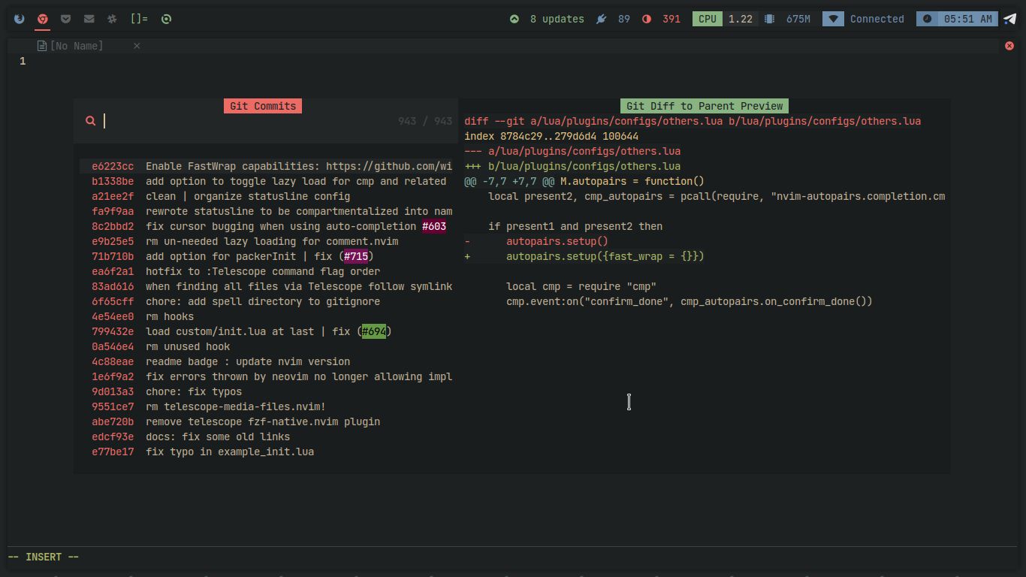Viewport: 1026px width, 577px height.
Task: Open the Connected network dropdown arrow
Action: pos(832,19)
